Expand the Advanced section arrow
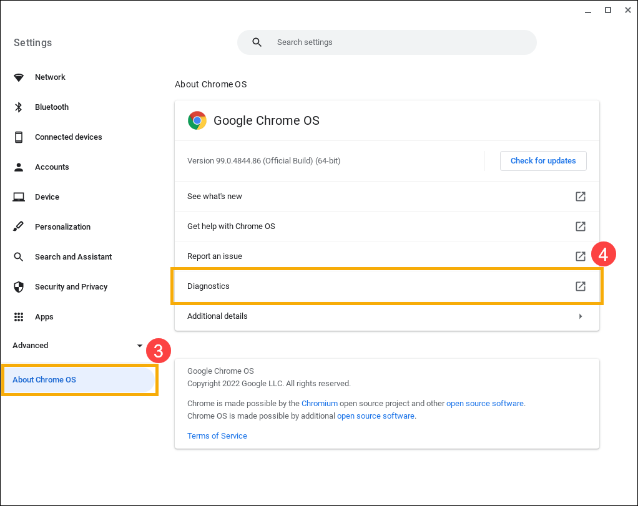This screenshot has width=638, height=506. (x=140, y=346)
